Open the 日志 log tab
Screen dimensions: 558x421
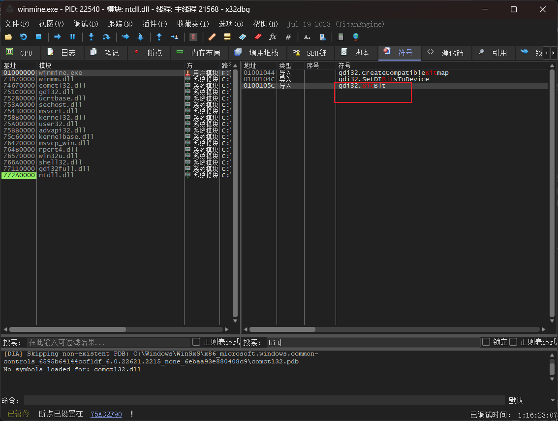tap(62, 53)
